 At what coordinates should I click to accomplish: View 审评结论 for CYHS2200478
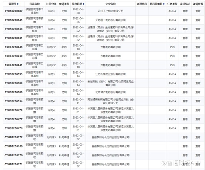pyautogui.click(x=185, y=128)
